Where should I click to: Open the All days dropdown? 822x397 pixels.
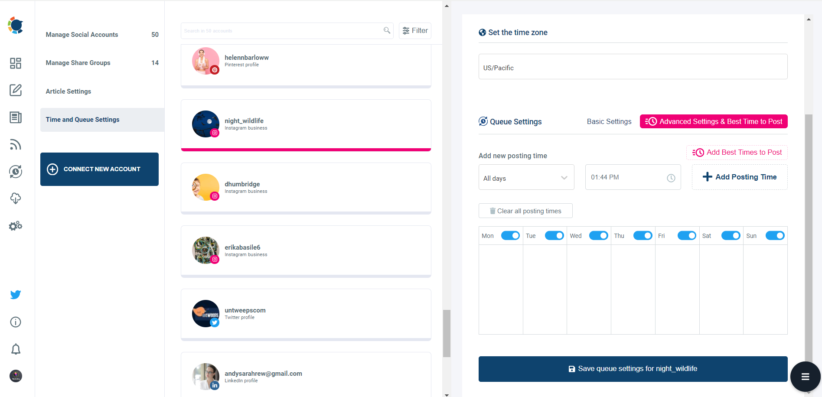pos(526,177)
